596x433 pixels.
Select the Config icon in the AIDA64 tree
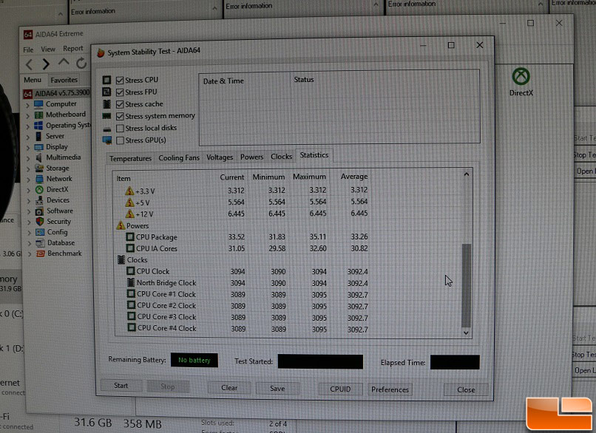tap(40, 232)
